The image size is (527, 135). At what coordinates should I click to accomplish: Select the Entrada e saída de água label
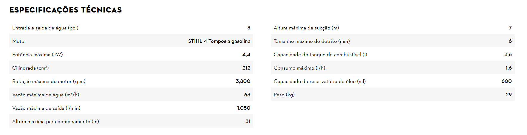click(x=45, y=28)
